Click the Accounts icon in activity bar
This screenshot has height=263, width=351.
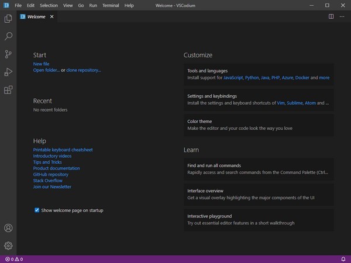coord(8,228)
